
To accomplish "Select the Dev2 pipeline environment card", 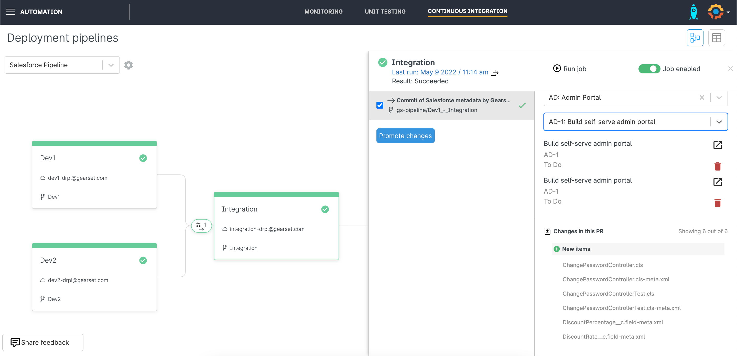I will click(x=94, y=276).
